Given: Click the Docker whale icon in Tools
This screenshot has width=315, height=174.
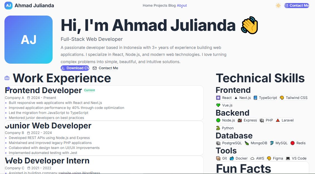Looking at the screenshot, I should pos(233,158).
